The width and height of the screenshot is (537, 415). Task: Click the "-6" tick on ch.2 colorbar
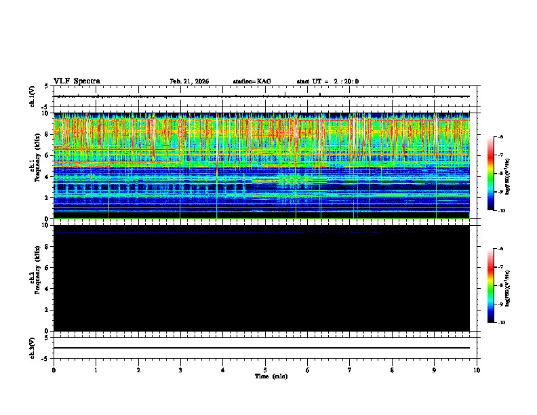click(500, 249)
